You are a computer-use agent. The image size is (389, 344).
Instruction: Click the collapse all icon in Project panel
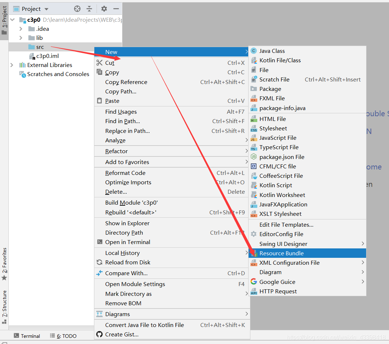click(89, 9)
